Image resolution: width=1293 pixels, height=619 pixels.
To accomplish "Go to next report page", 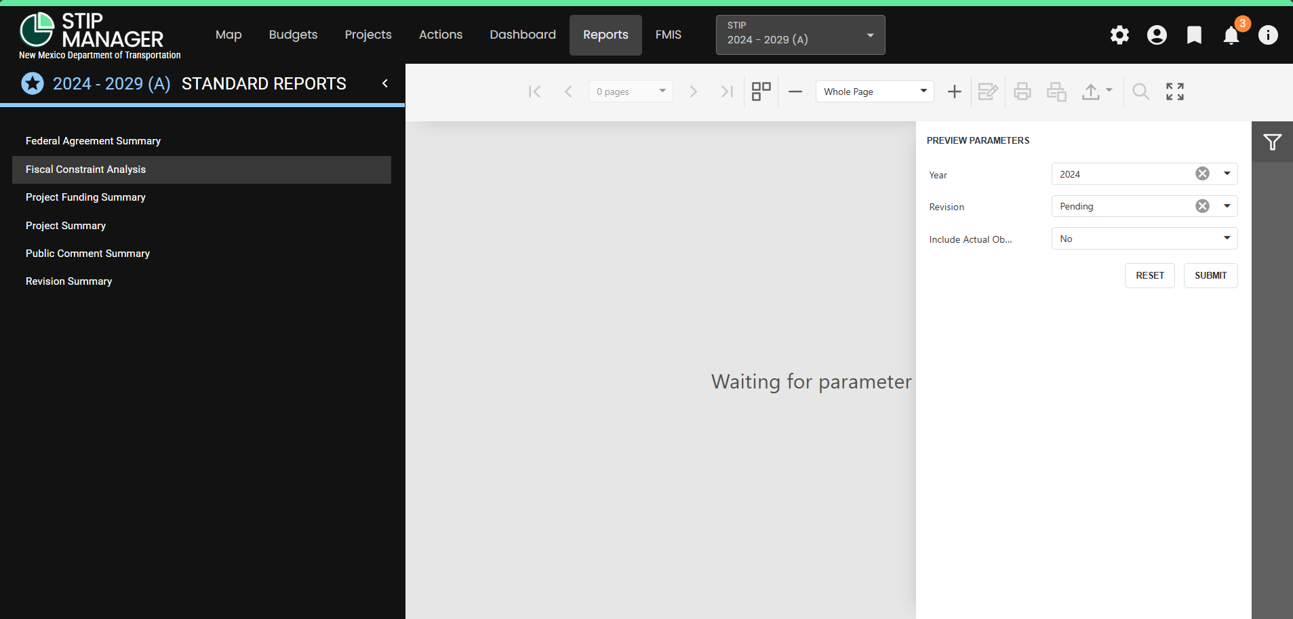I will tap(693, 92).
